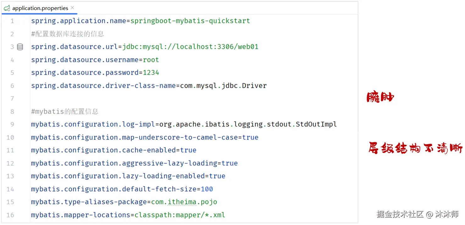This screenshot has width=465, height=225.
Task: Place cursor in the jdbc:mysql://localhost:3306/web01 value
Action: tap(190, 47)
